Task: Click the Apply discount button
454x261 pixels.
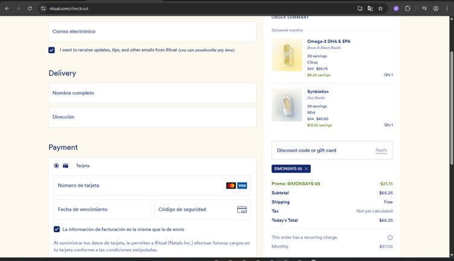Action: point(381,150)
